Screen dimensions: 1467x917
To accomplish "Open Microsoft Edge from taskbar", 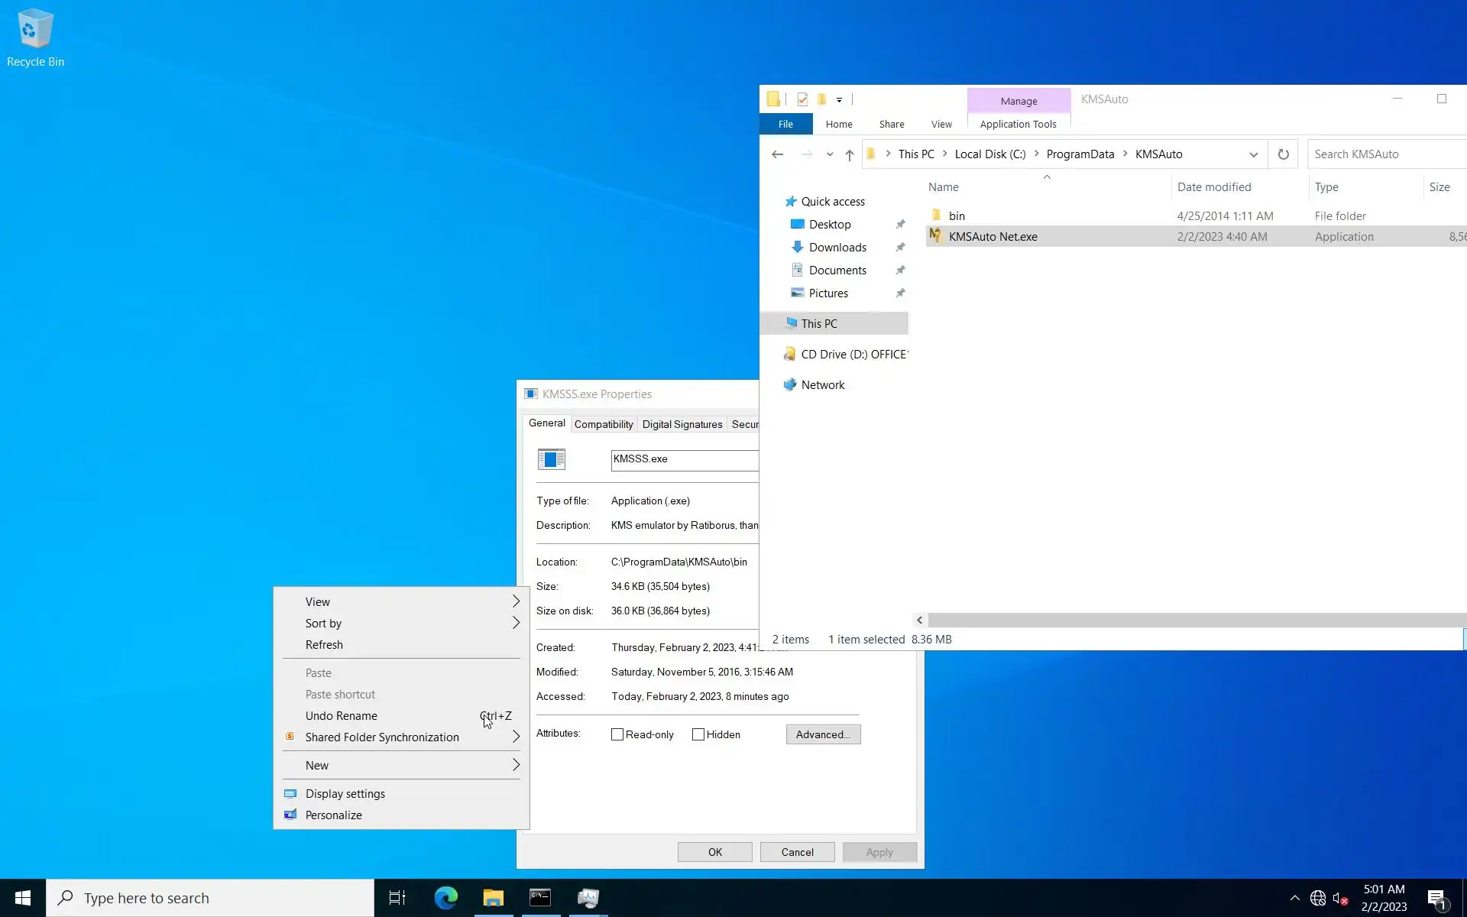I will [445, 898].
